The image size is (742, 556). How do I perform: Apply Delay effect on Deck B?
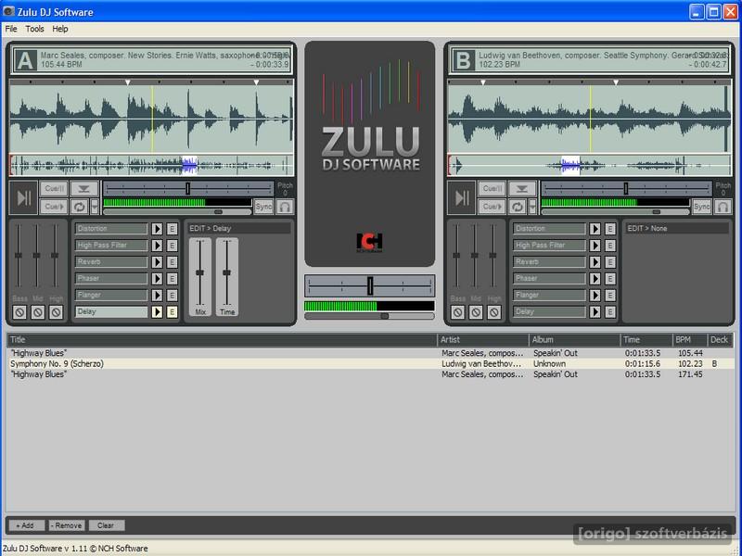pos(595,311)
